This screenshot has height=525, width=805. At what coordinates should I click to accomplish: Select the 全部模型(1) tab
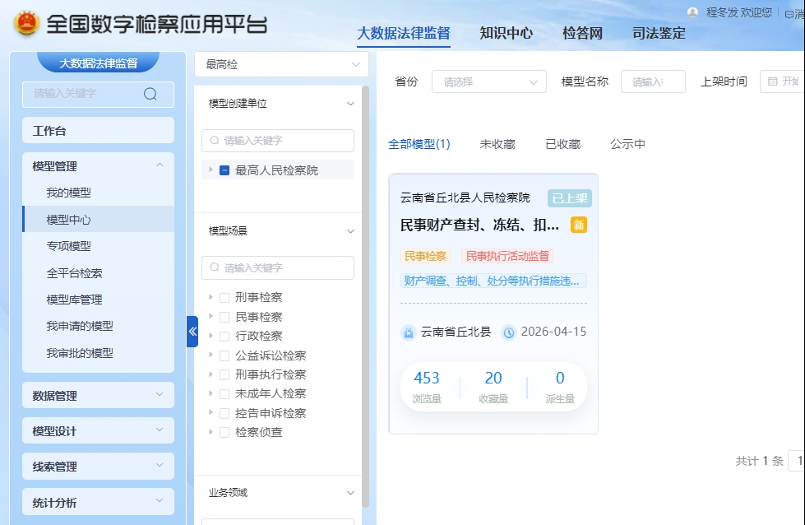tap(419, 144)
